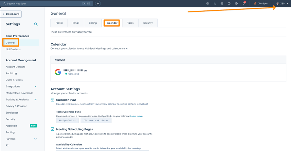This screenshot has width=291, height=151.
Task: Click the plus quick-create button
Action: point(98,4)
